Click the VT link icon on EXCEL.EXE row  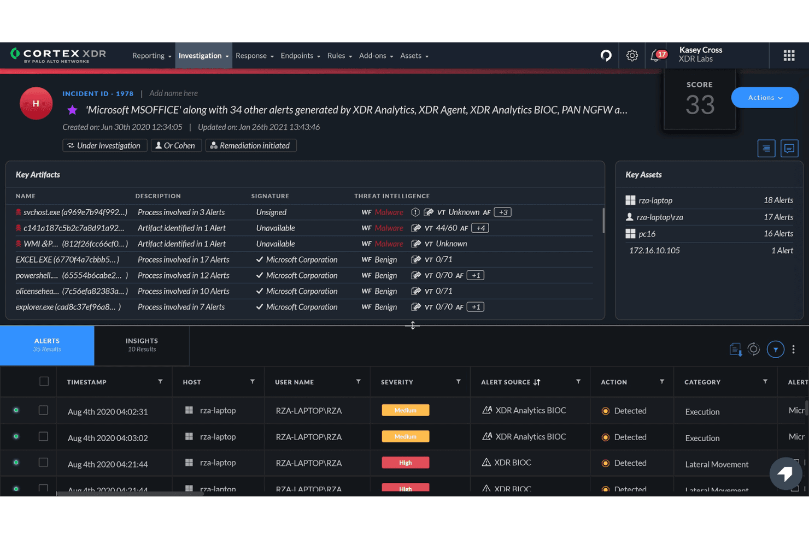point(416,259)
